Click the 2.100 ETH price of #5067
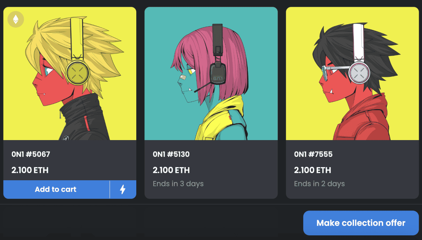The image size is (422, 240). click(x=30, y=170)
